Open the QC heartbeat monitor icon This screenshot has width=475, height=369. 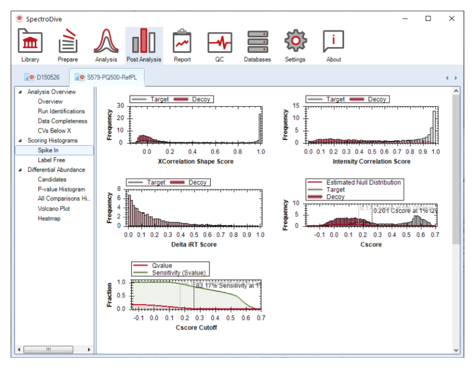click(220, 43)
